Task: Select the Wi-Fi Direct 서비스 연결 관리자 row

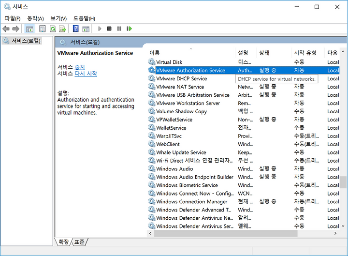Action: pos(244,161)
